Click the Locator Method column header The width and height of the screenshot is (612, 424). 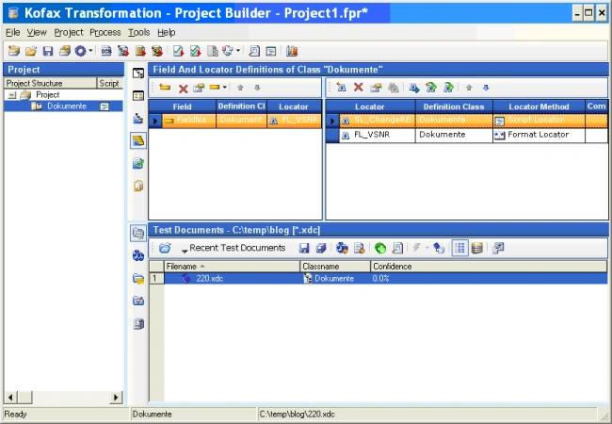[539, 106]
